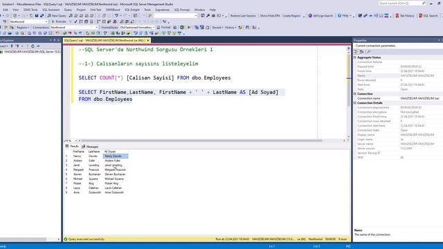The height and width of the screenshot is (249, 443).
Task: Switch to the Results tab
Action: (x=72, y=146)
